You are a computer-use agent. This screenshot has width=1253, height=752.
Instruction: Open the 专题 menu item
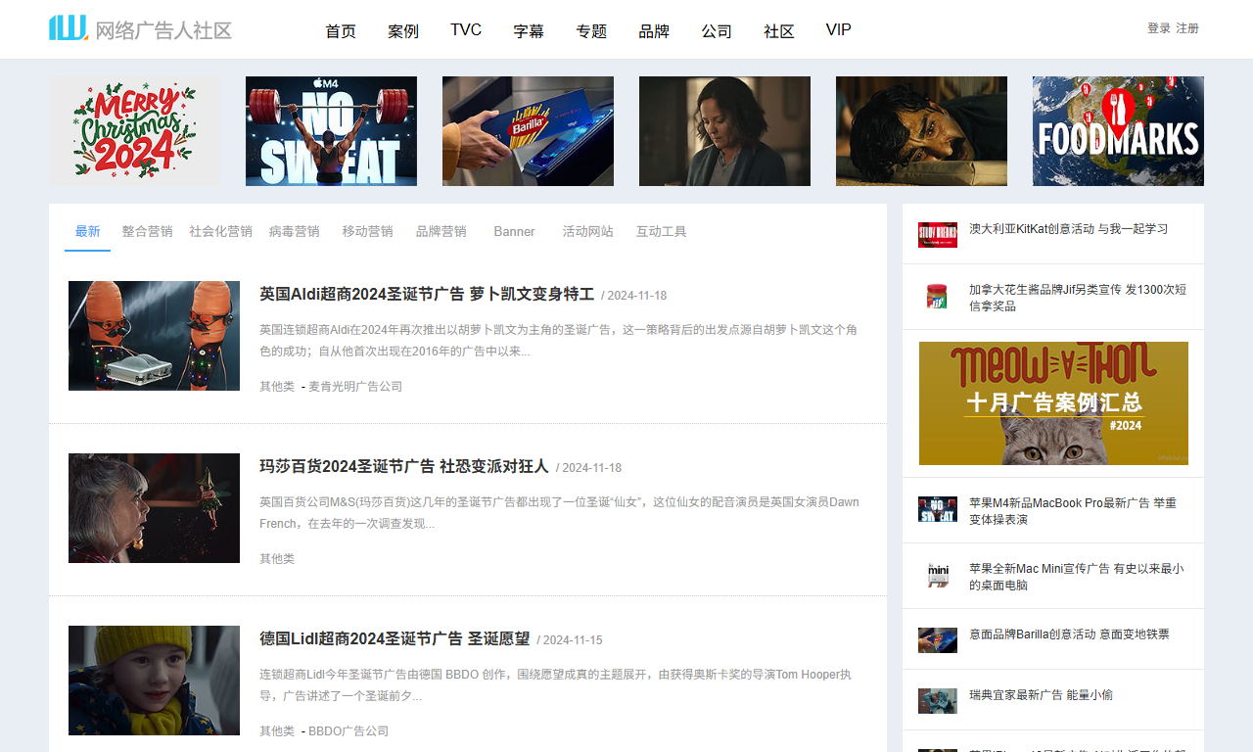[591, 30]
